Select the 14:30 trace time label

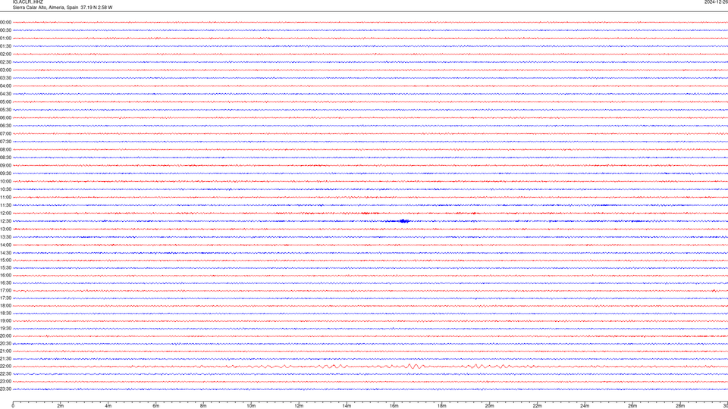point(5,253)
